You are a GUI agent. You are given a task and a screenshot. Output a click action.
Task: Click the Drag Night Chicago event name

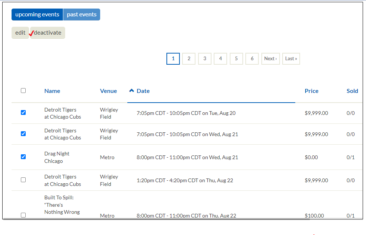(57, 157)
